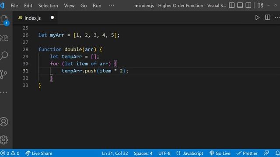The image size is (280, 157).
Task: Open the Go menu
Action: click(x=84, y=6)
